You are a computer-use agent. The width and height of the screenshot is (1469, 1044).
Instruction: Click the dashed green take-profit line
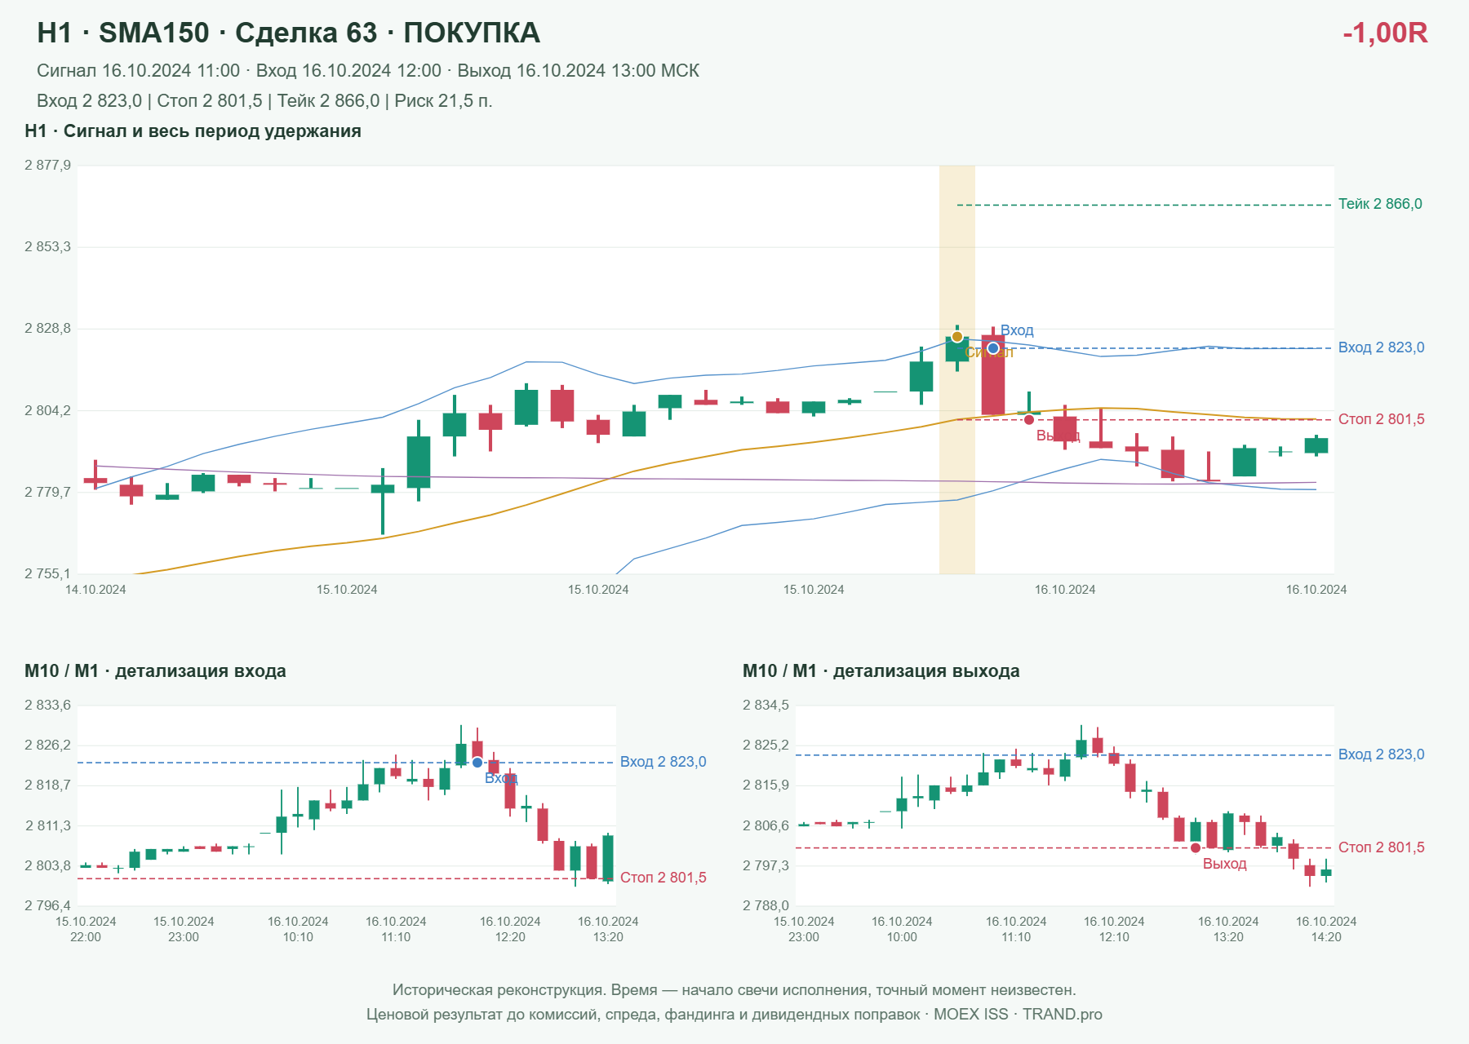tap(1144, 205)
